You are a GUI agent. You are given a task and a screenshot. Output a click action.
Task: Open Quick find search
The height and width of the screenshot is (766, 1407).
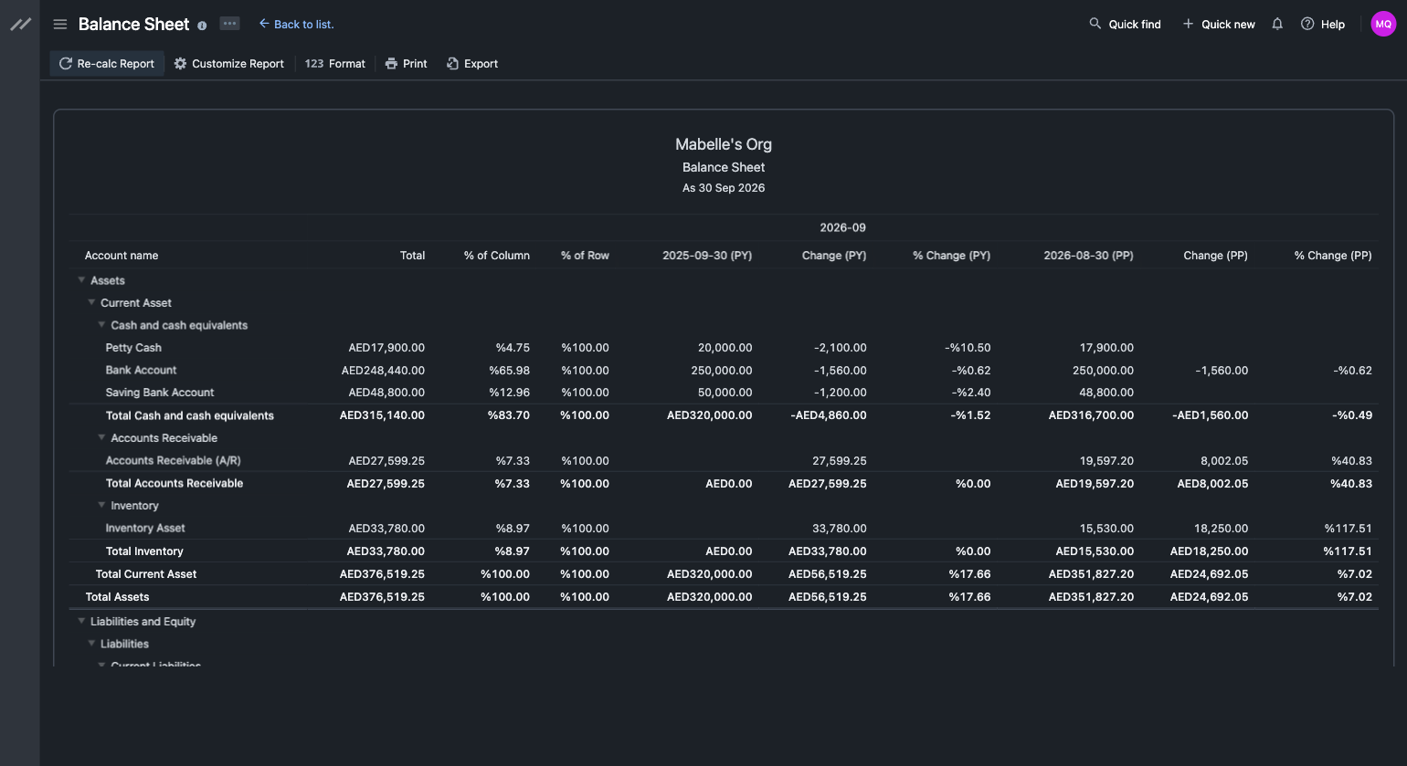click(1125, 24)
